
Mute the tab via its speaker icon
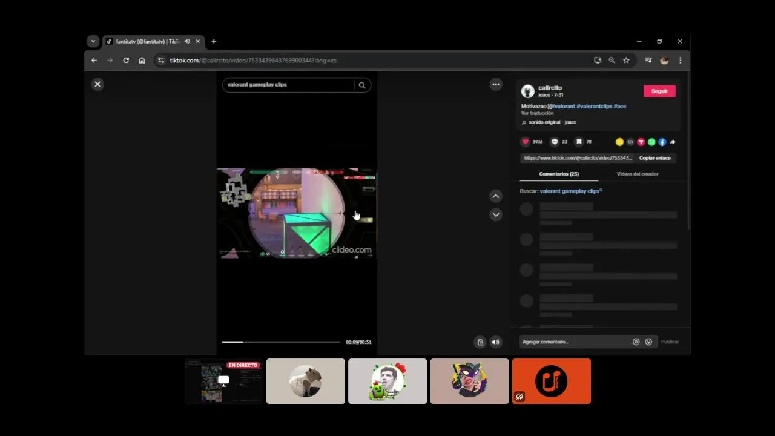click(x=187, y=41)
